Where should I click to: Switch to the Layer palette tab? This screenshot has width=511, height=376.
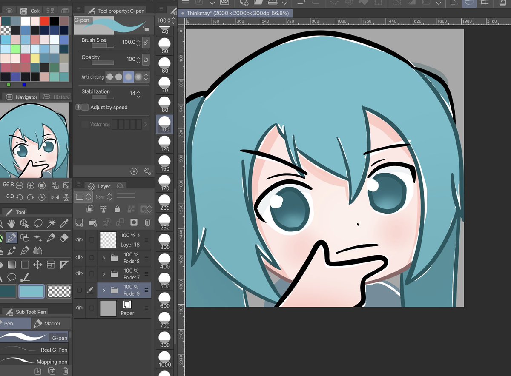99,186
